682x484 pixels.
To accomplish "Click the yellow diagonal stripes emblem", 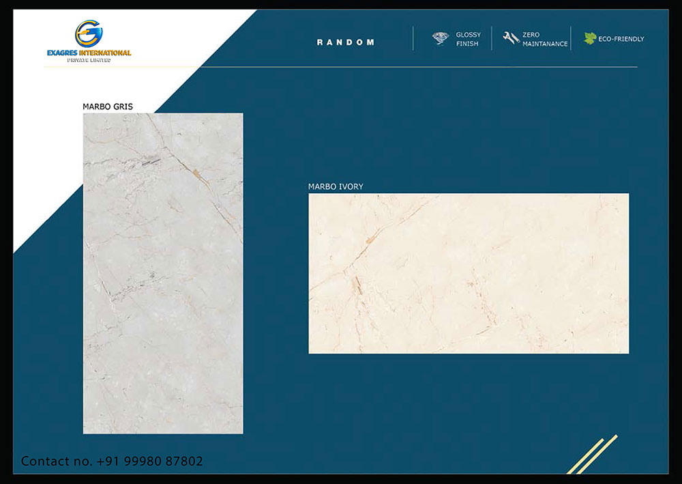I will tap(593, 454).
